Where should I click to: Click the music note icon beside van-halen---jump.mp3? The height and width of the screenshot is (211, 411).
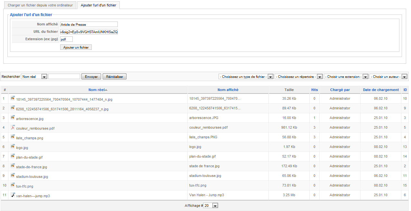[13, 195]
